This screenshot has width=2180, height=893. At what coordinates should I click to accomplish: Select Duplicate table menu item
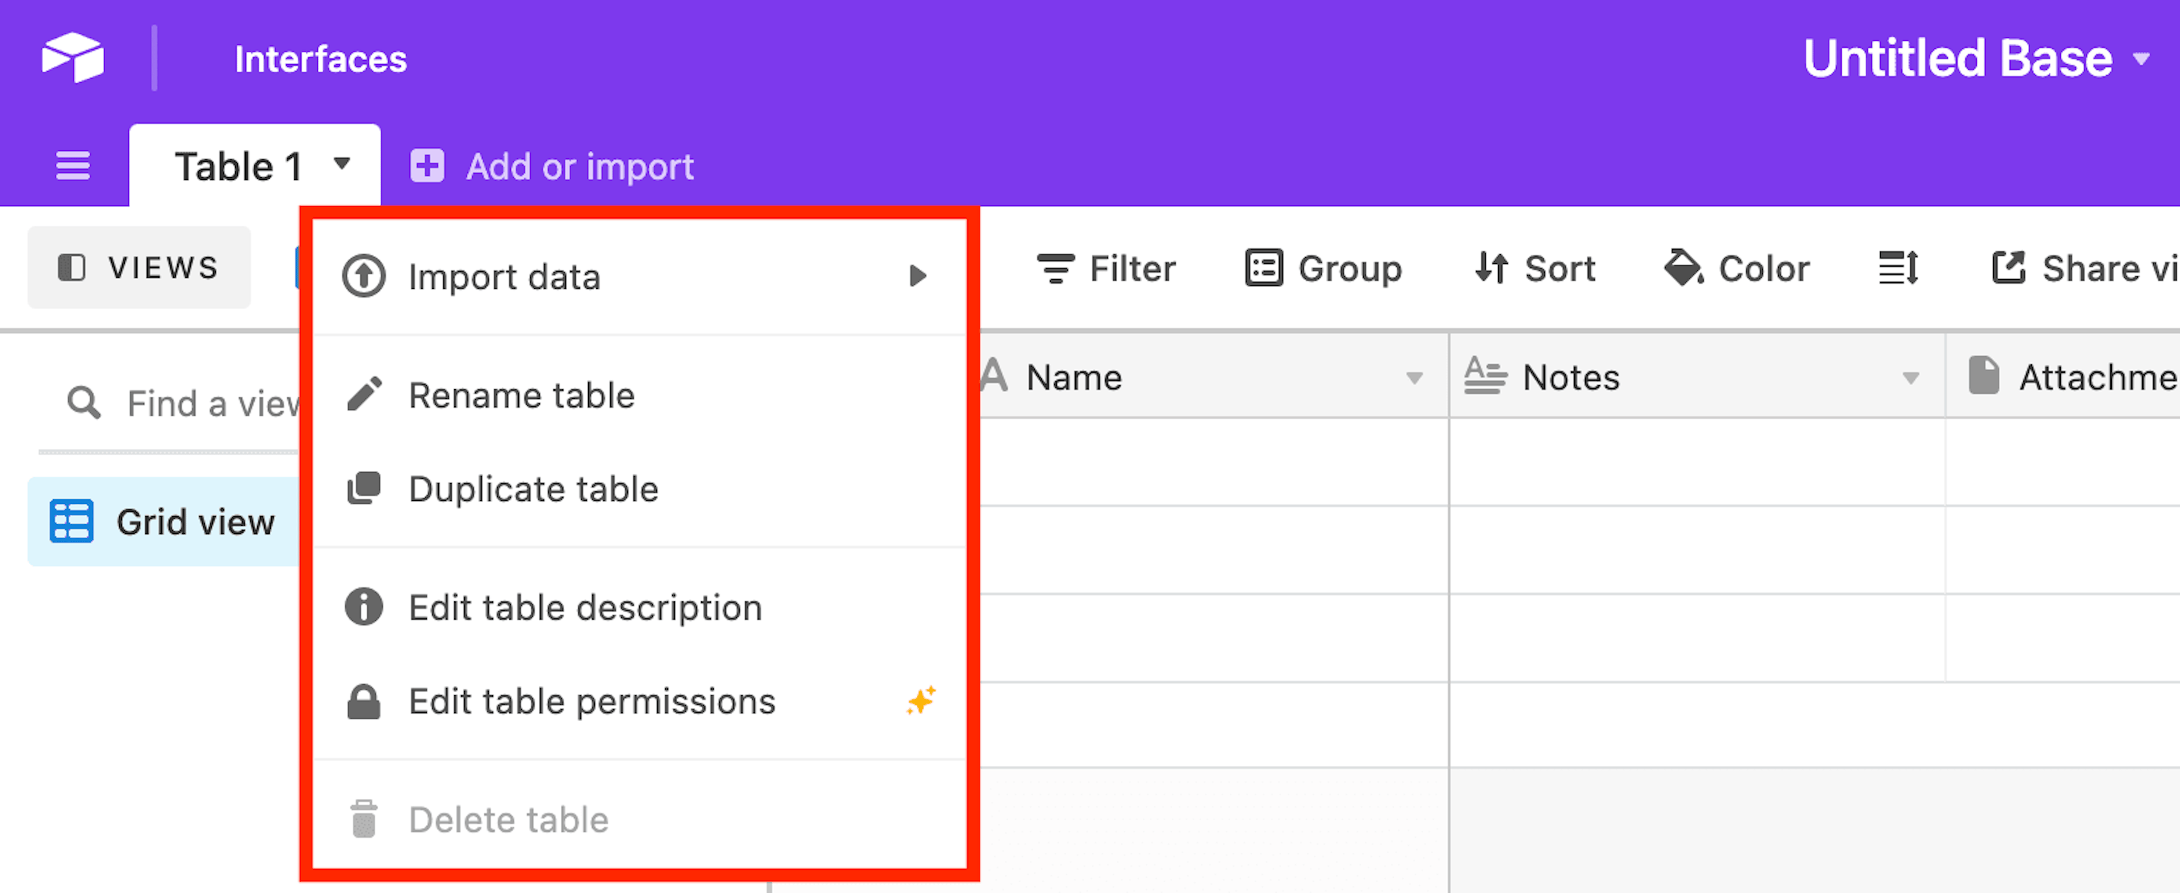coord(533,489)
